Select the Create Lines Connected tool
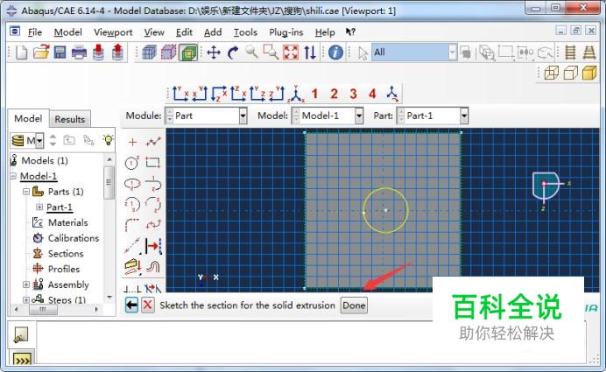606x372 pixels. (x=153, y=142)
